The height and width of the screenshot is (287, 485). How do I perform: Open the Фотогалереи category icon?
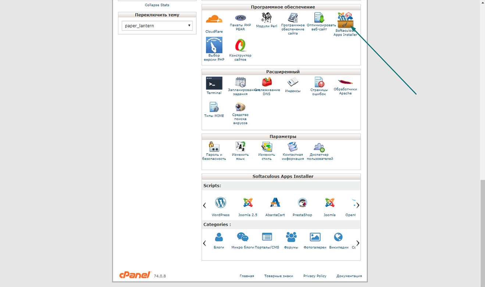[315, 237]
